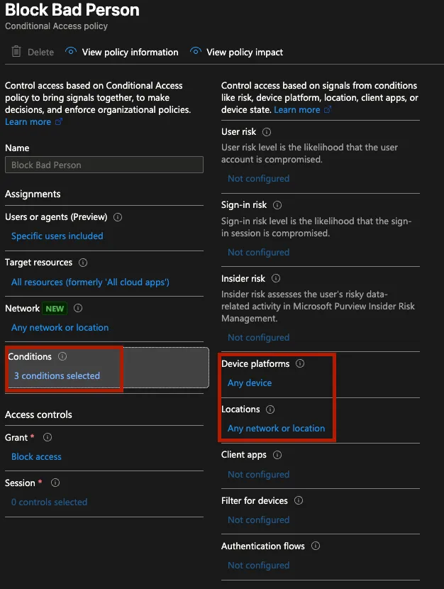The width and height of the screenshot is (444, 589).
Task: Click info icon beside Insider risk
Action: (x=276, y=279)
